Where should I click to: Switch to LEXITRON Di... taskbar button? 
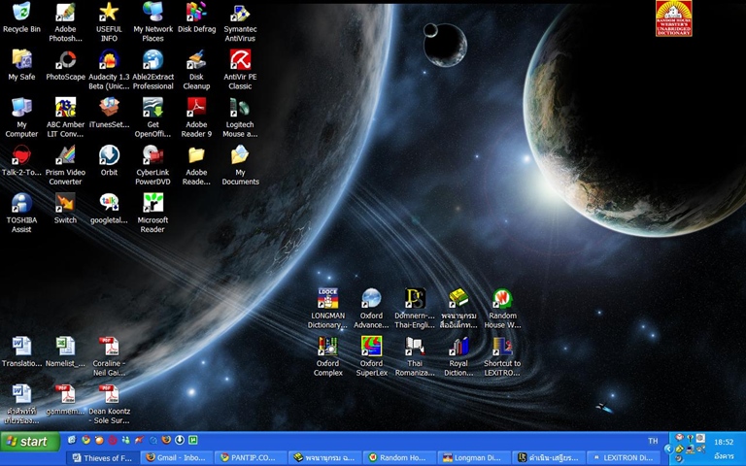[x=623, y=458]
